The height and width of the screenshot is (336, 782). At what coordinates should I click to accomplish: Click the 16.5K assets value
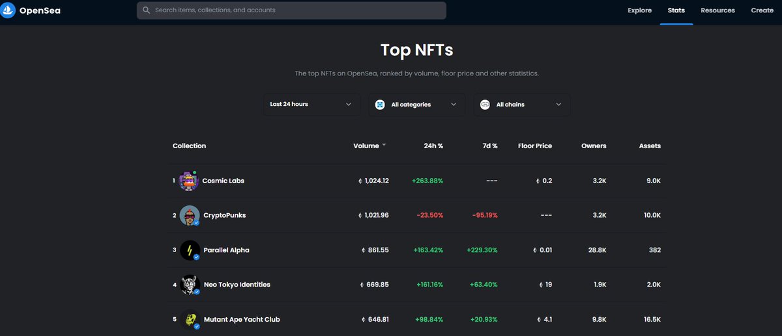(652, 319)
